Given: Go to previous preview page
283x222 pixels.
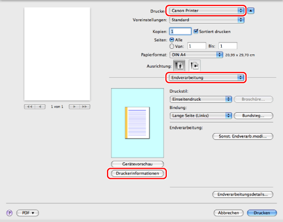Looking at the screenshot, I should [x=40, y=106].
